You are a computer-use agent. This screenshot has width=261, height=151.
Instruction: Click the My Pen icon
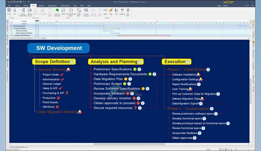(x=128, y=10)
